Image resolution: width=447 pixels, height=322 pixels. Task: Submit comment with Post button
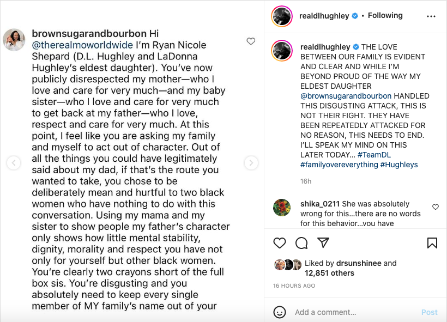tap(429, 312)
